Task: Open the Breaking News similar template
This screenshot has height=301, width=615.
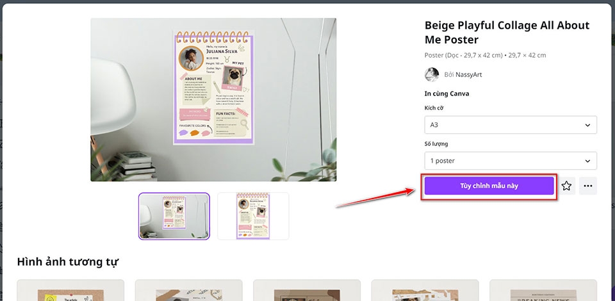Action: 543,290
